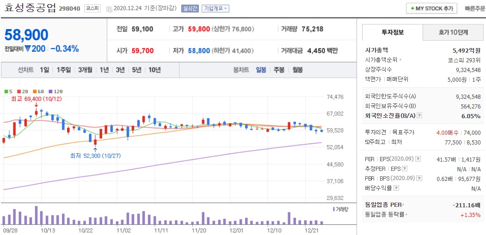Select the 1주일 line chart period

[x=63, y=70]
